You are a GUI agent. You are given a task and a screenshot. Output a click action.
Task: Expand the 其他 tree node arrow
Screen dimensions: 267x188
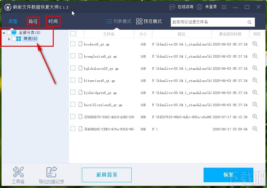coord(9,39)
